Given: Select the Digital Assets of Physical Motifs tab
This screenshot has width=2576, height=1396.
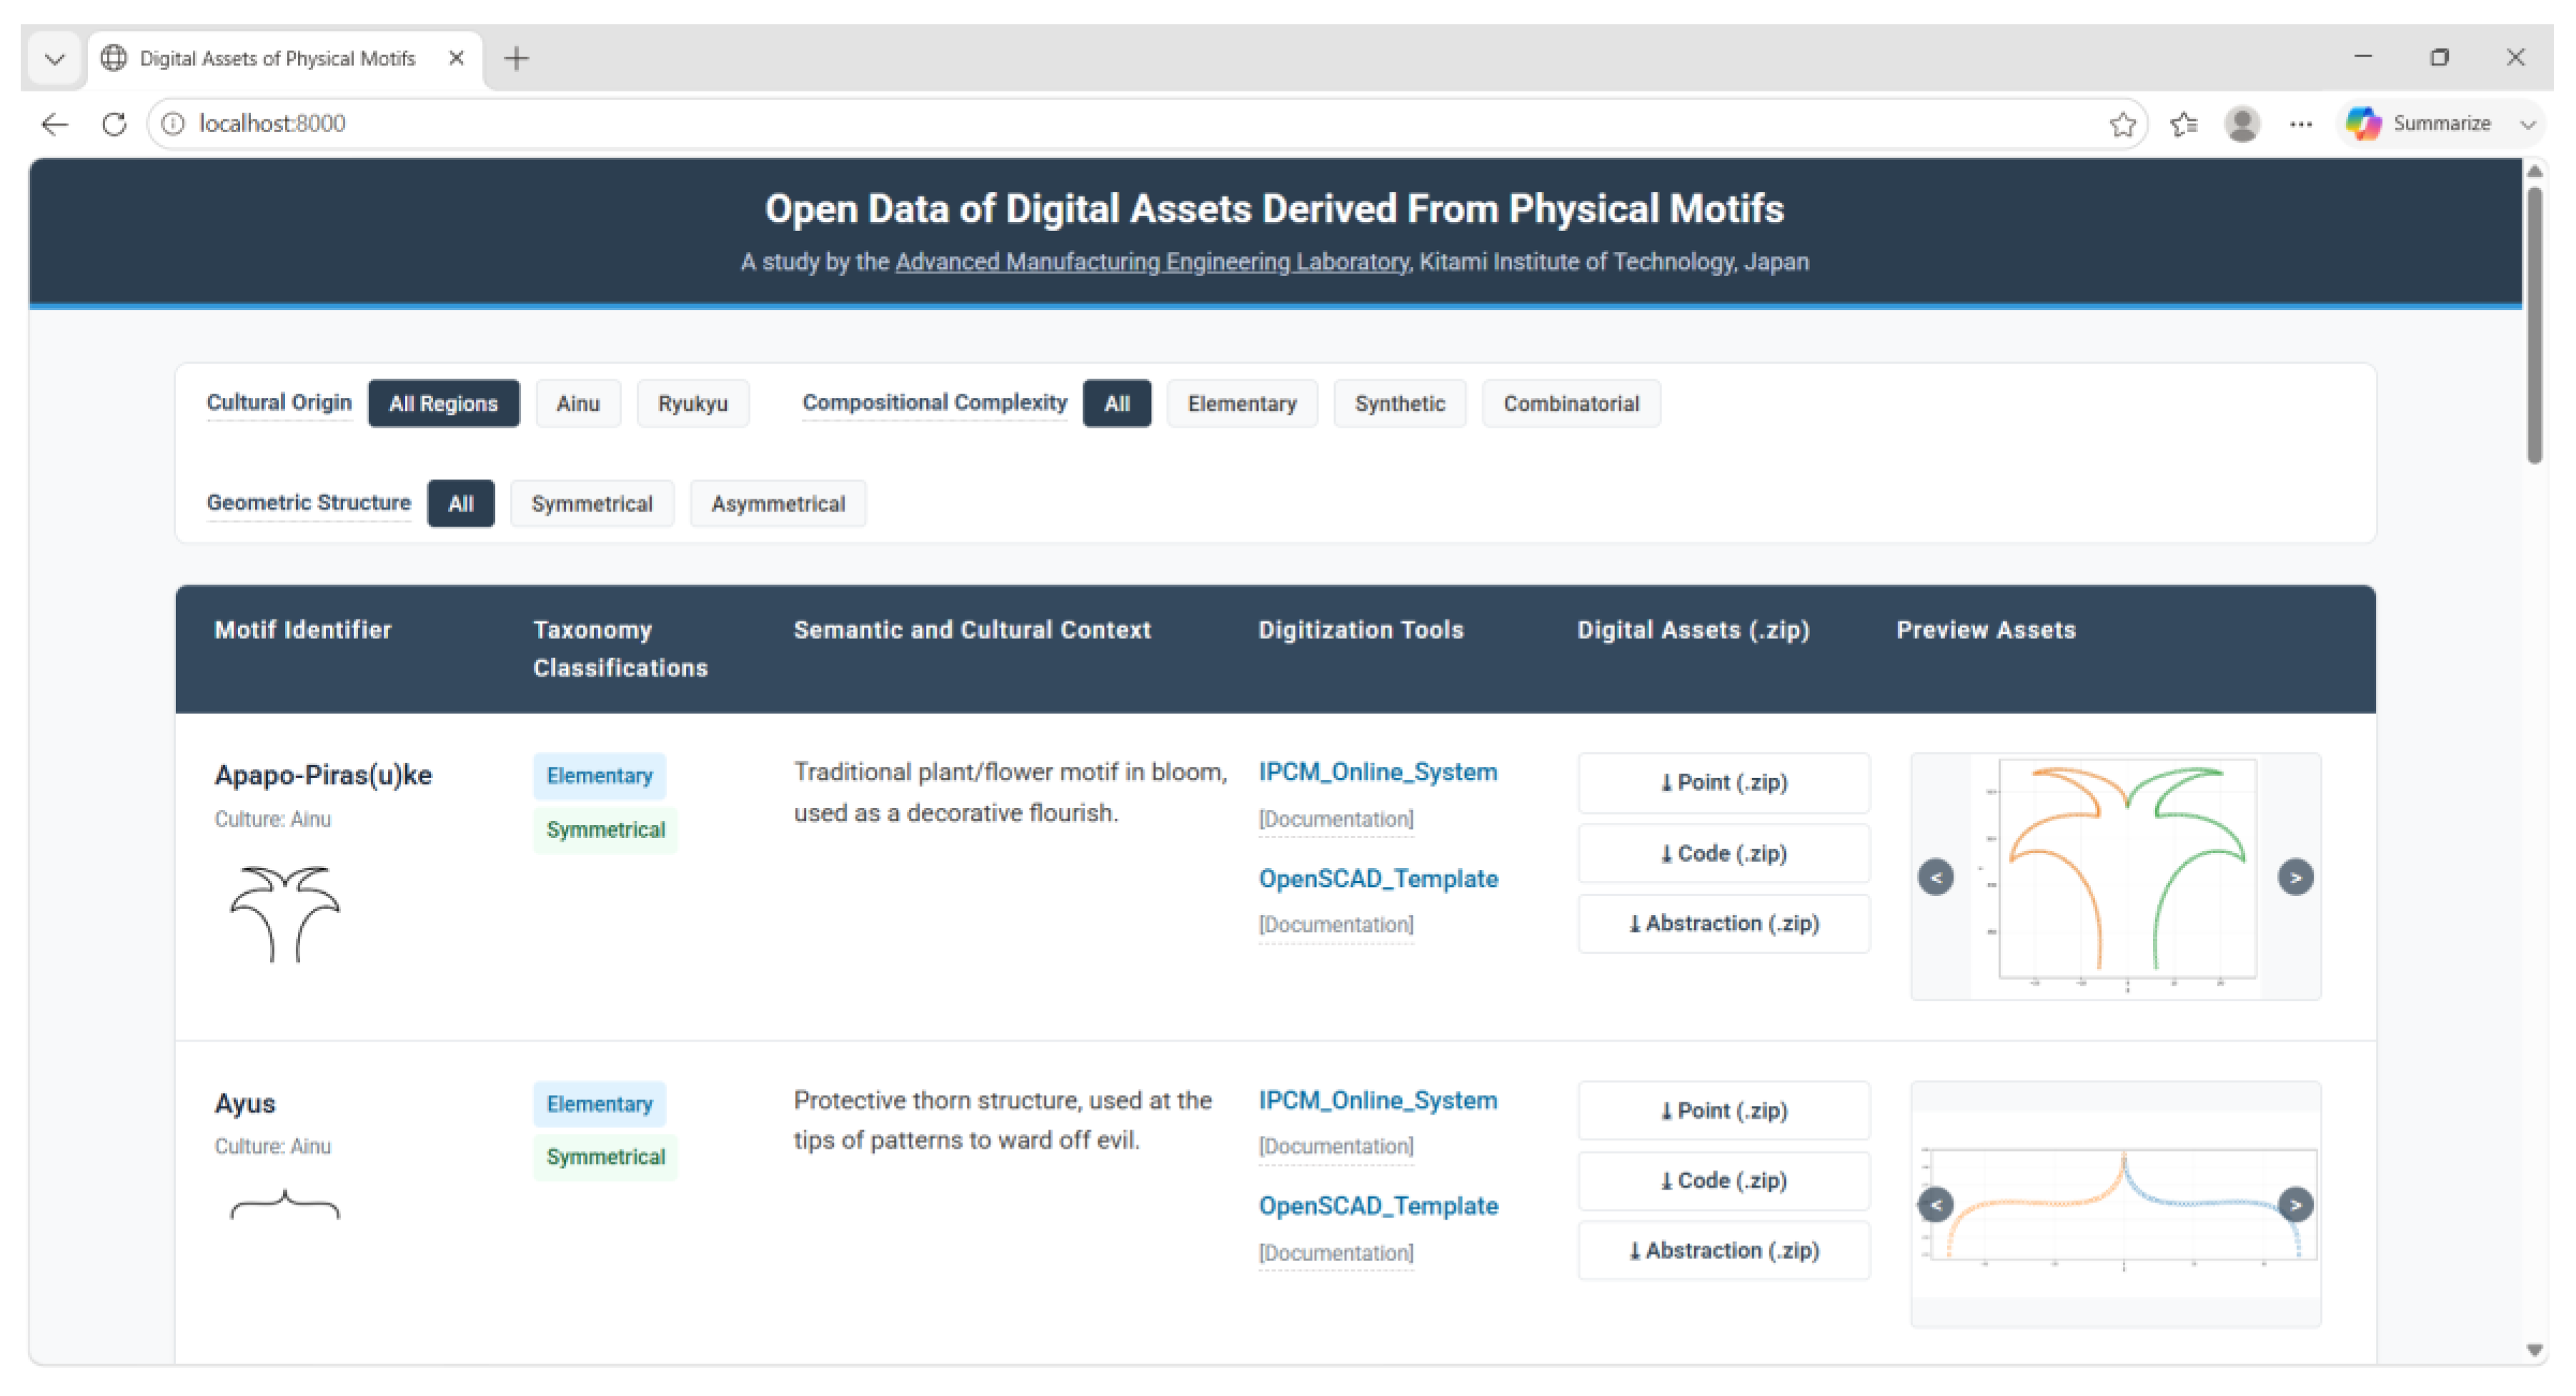Looking at the screenshot, I should pyautogui.click(x=285, y=59).
